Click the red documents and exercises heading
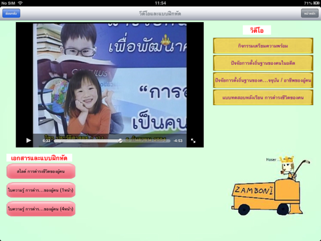The image size is (321, 241). point(39,158)
